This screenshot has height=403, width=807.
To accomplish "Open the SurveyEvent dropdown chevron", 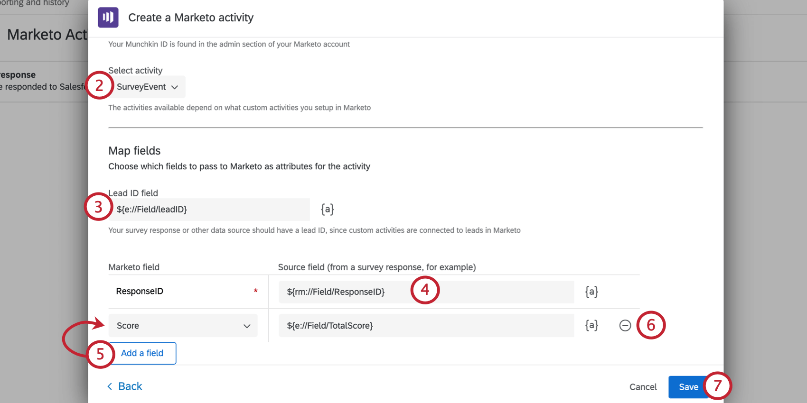I will 175,87.
